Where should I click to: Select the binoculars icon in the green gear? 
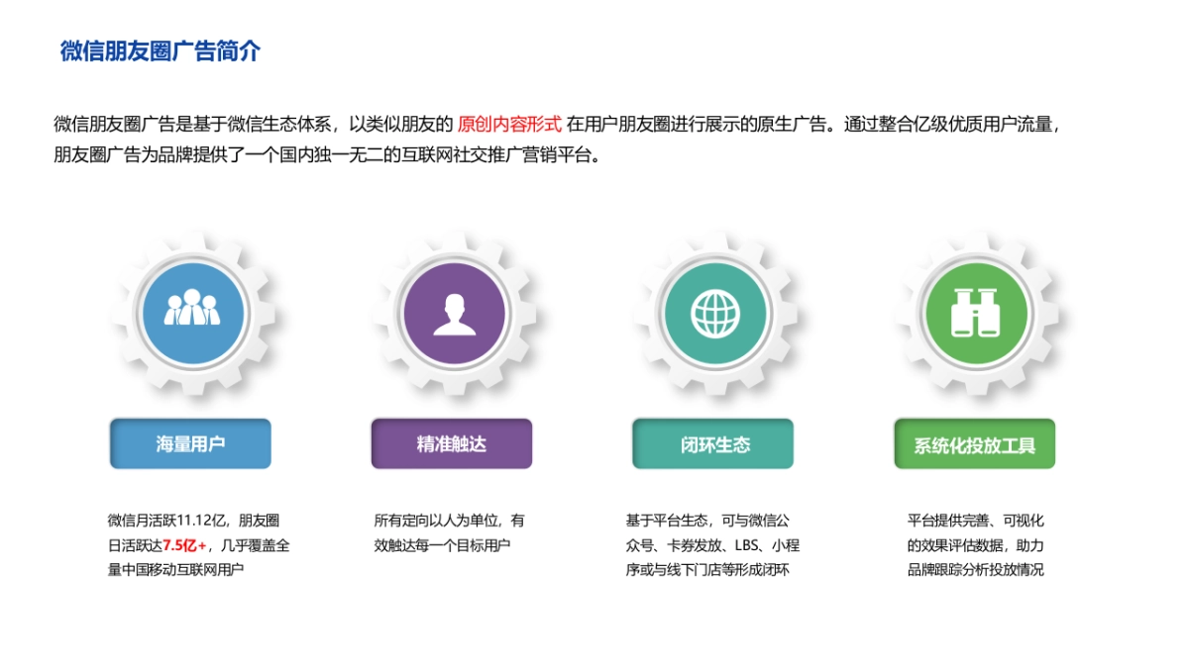(976, 312)
